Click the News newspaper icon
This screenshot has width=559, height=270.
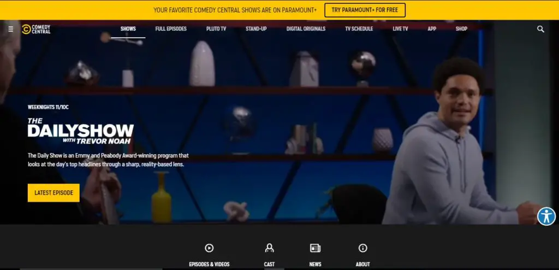tap(315, 248)
